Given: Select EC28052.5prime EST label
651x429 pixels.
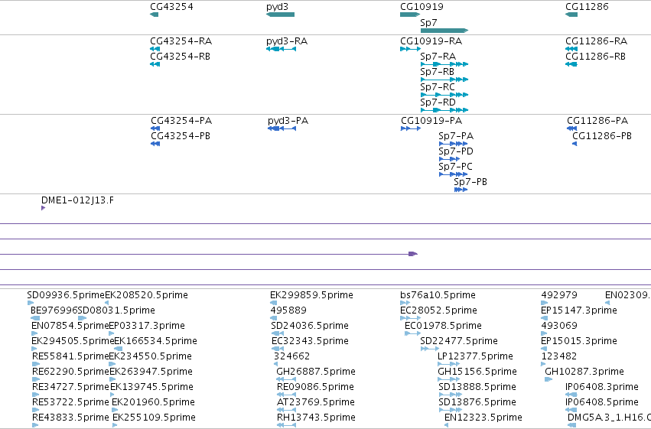Looking at the screenshot, I should (439, 310).
